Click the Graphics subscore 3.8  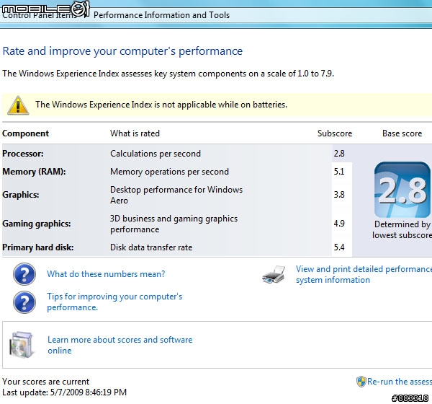(339, 195)
